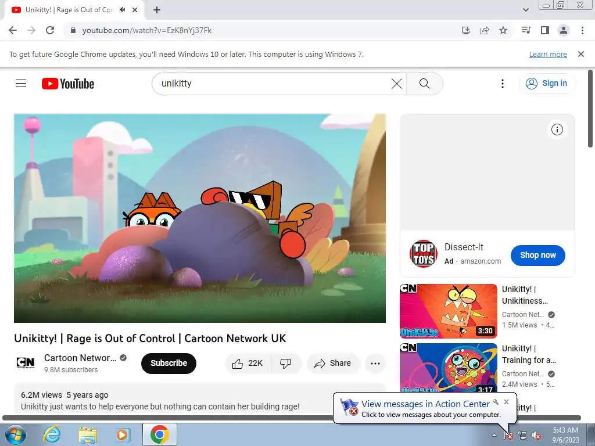Reload the current page
The width and height of the screenshot is (595, 446).
[50, 30]
